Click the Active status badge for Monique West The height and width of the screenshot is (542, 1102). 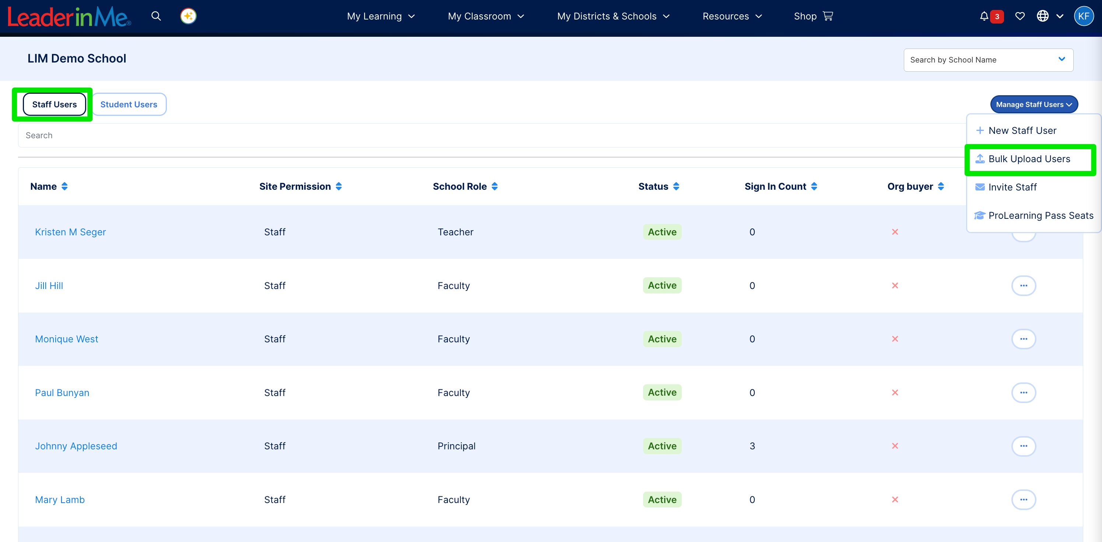coord(662,339)
